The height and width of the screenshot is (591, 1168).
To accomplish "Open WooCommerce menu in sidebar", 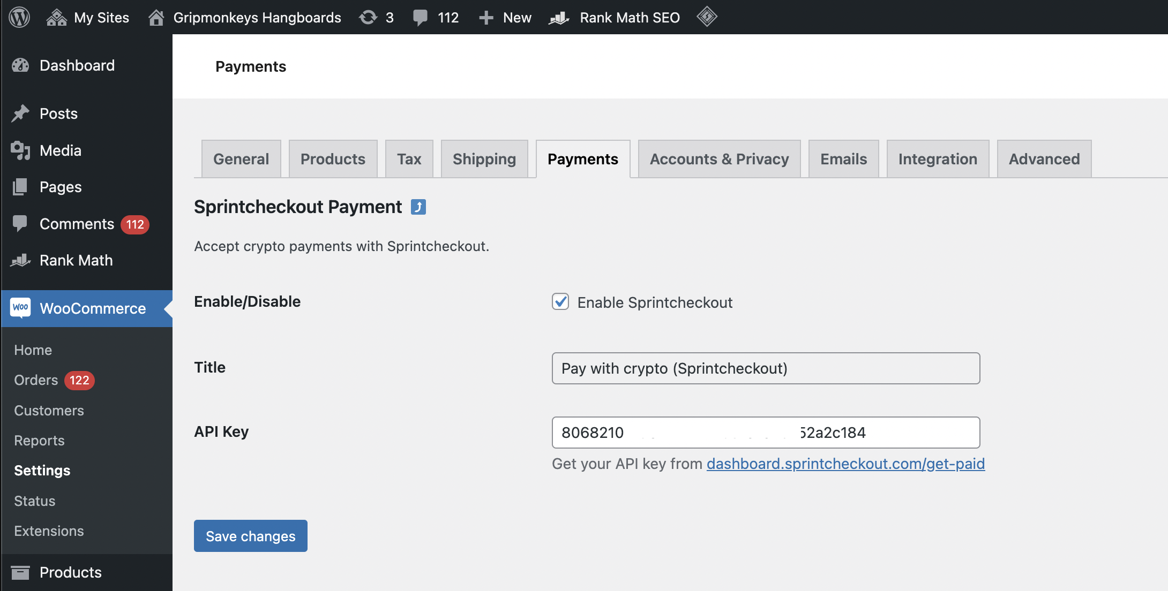I will pos(93,308).
